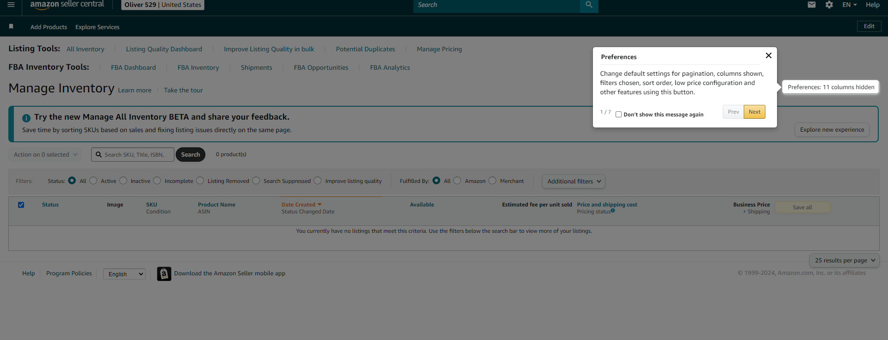Click Add Products in the top bar
The height and width of the screenshot is (340, 888).
coord(49,27)
